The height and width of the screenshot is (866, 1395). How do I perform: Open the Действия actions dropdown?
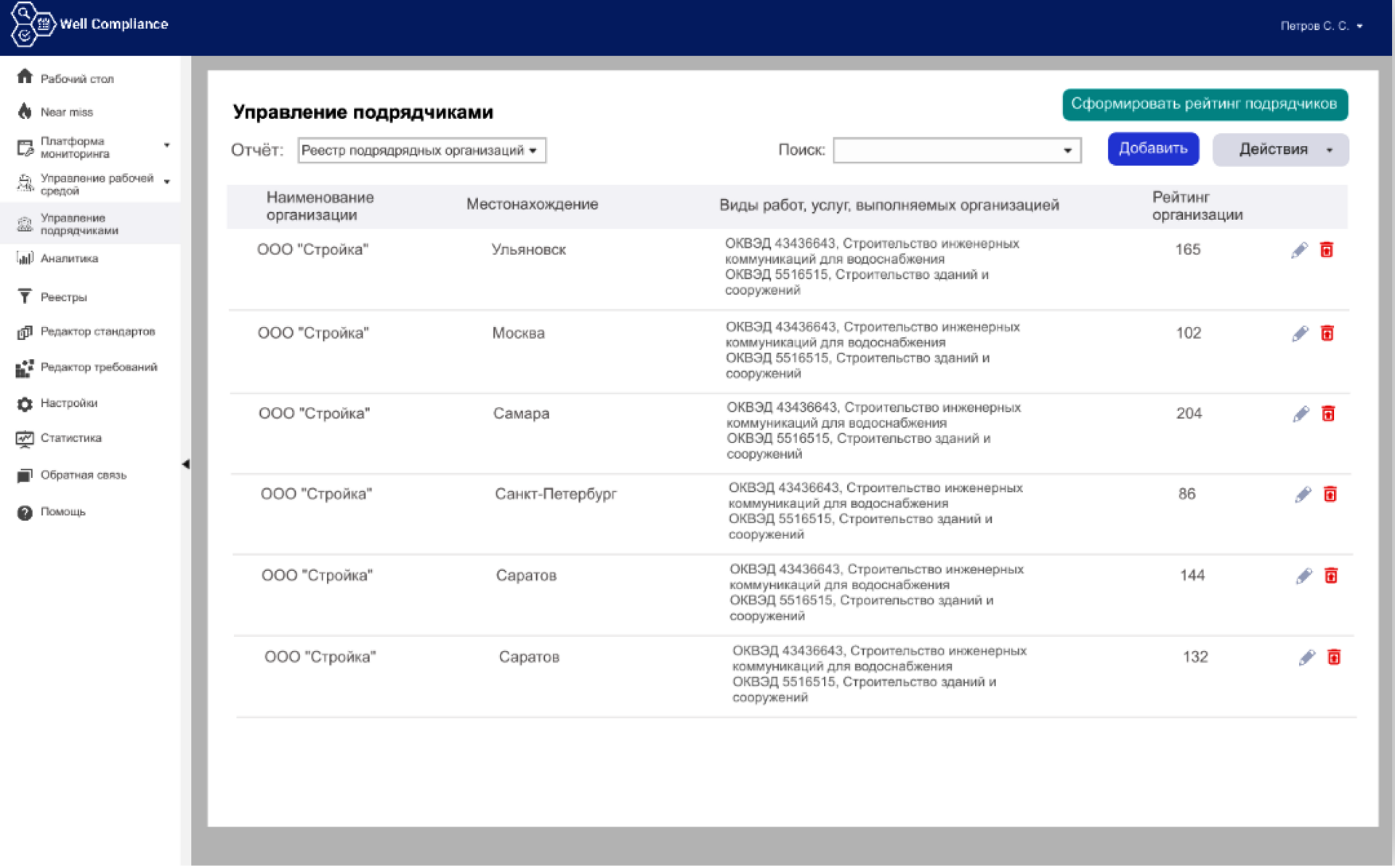coord(1280,150)
